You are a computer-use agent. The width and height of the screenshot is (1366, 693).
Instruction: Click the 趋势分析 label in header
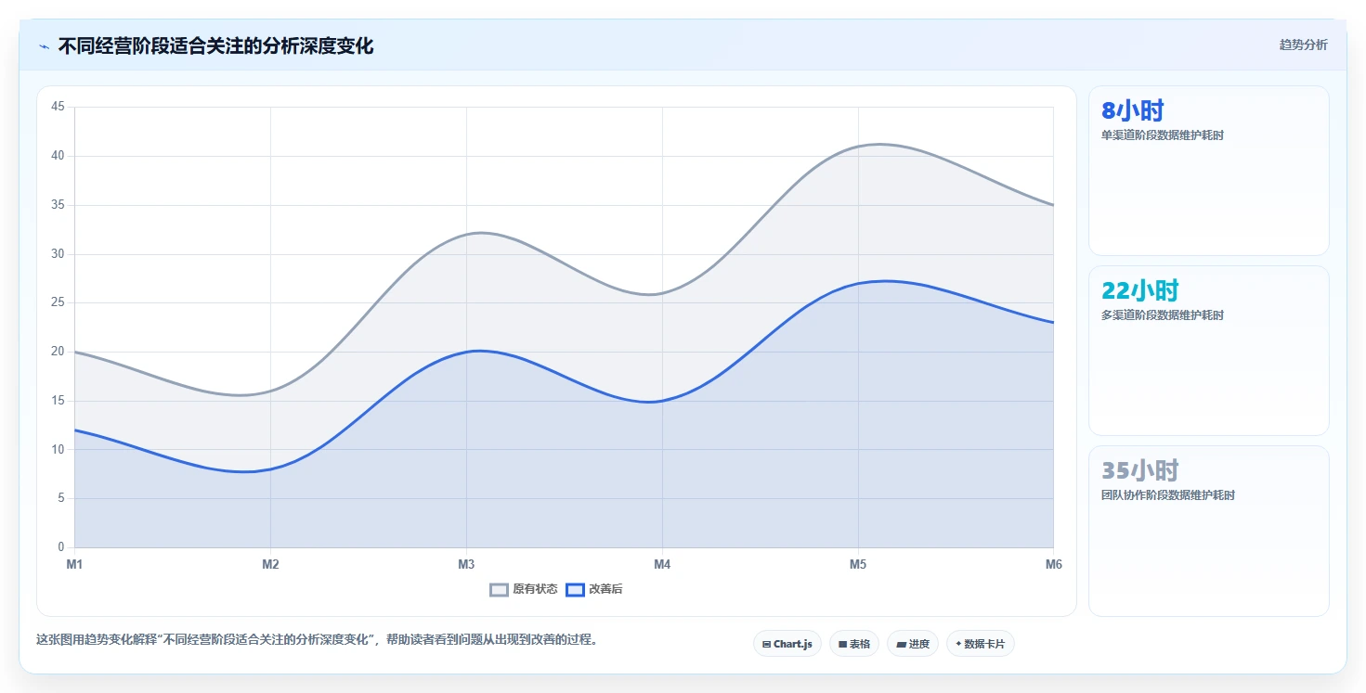pos(1303,45)
